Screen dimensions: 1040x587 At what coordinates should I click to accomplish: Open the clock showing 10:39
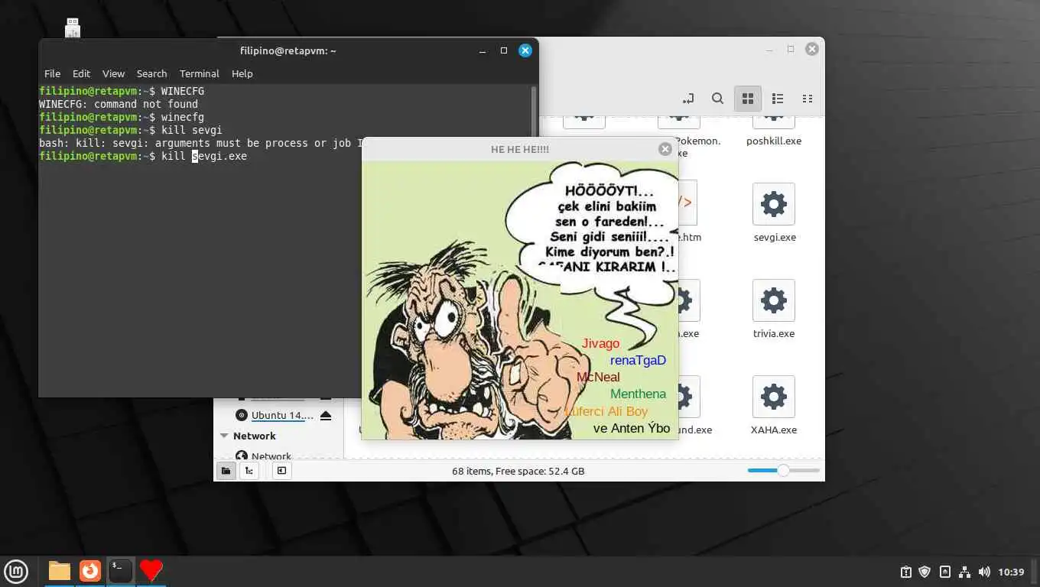(x=1011, y=572)
